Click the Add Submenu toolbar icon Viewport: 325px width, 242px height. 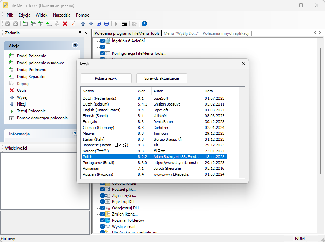41,24
